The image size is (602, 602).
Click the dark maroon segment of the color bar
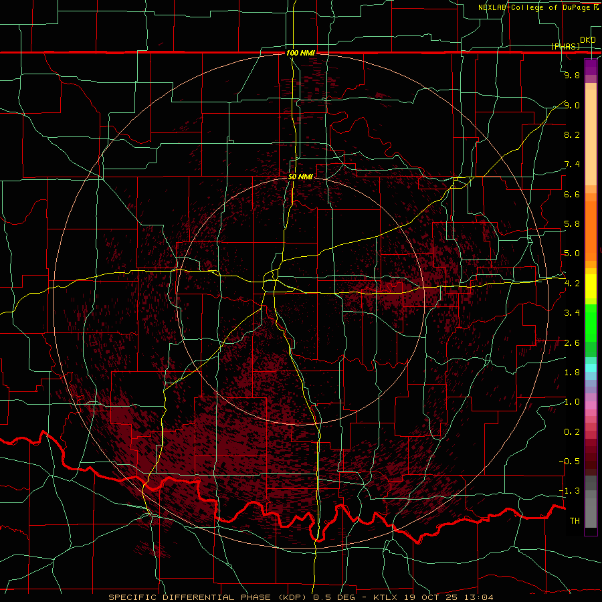[591, 457]
